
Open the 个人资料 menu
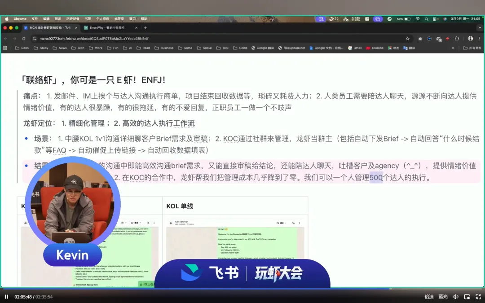click(103, 19)
